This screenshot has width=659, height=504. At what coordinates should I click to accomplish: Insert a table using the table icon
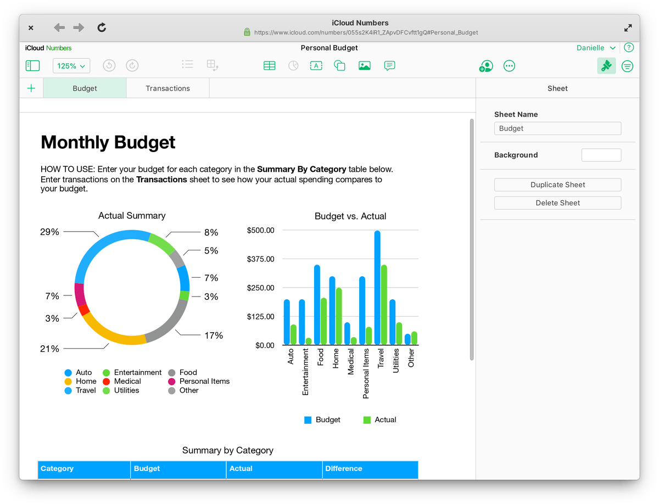[270, 66]
